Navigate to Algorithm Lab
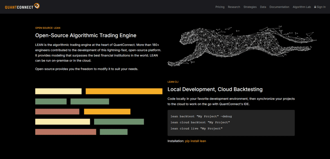This screenshot has height=159, width=330. pos(302,7)
